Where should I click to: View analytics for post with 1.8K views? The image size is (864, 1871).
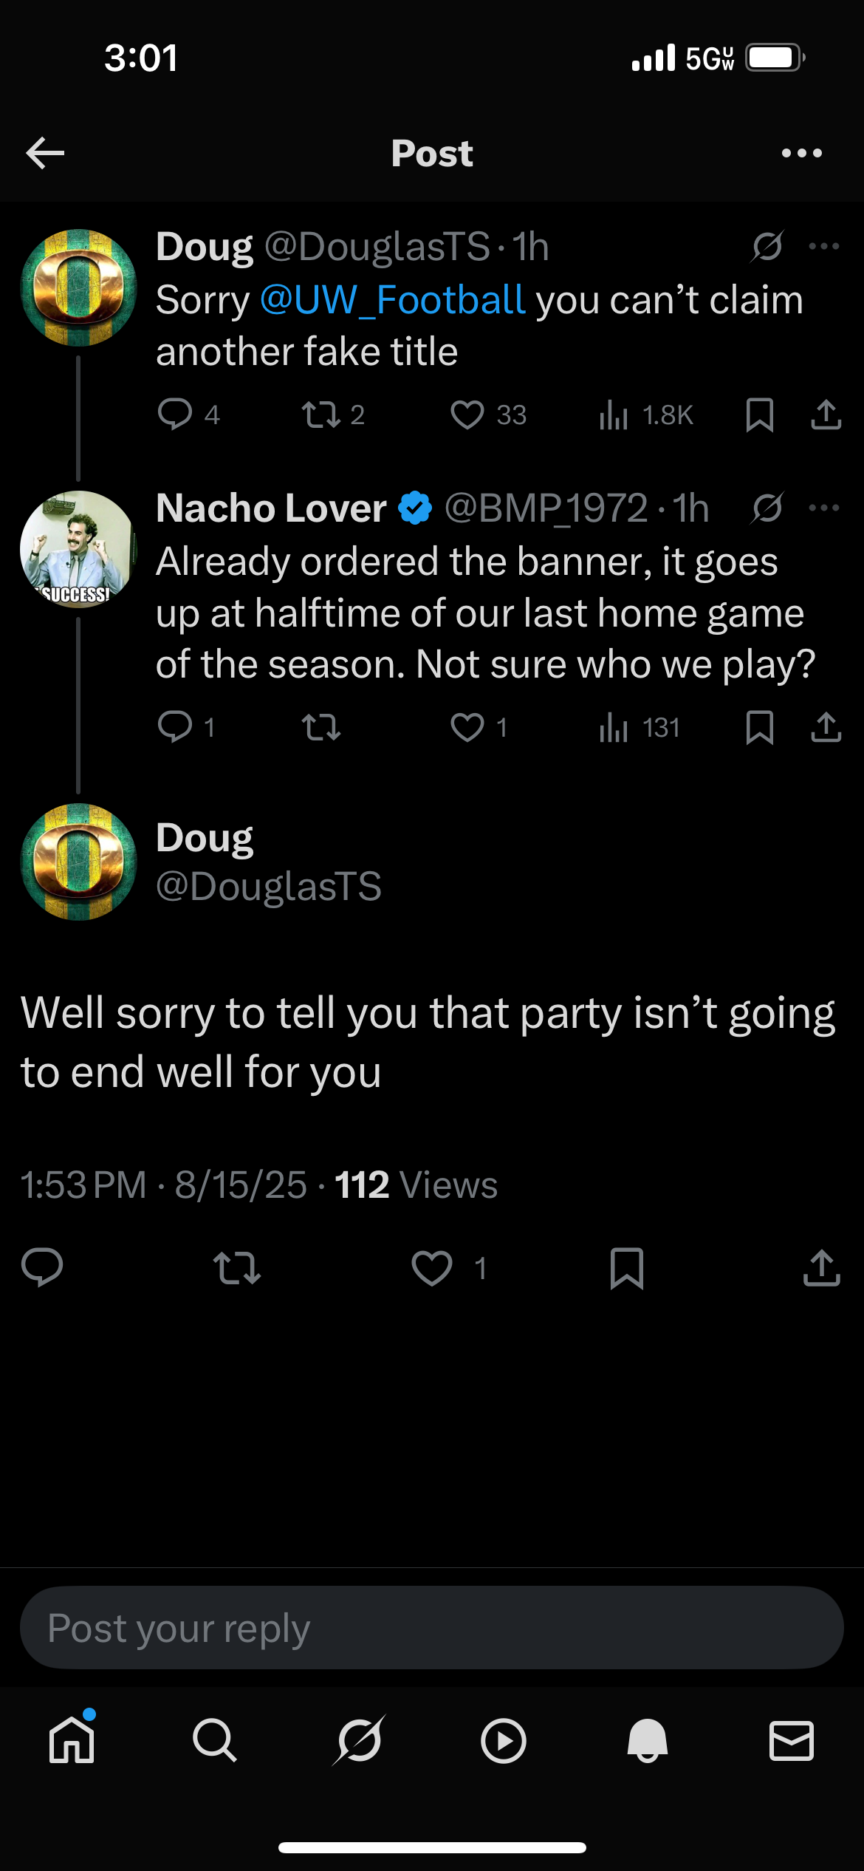click(x=614, y=415)
